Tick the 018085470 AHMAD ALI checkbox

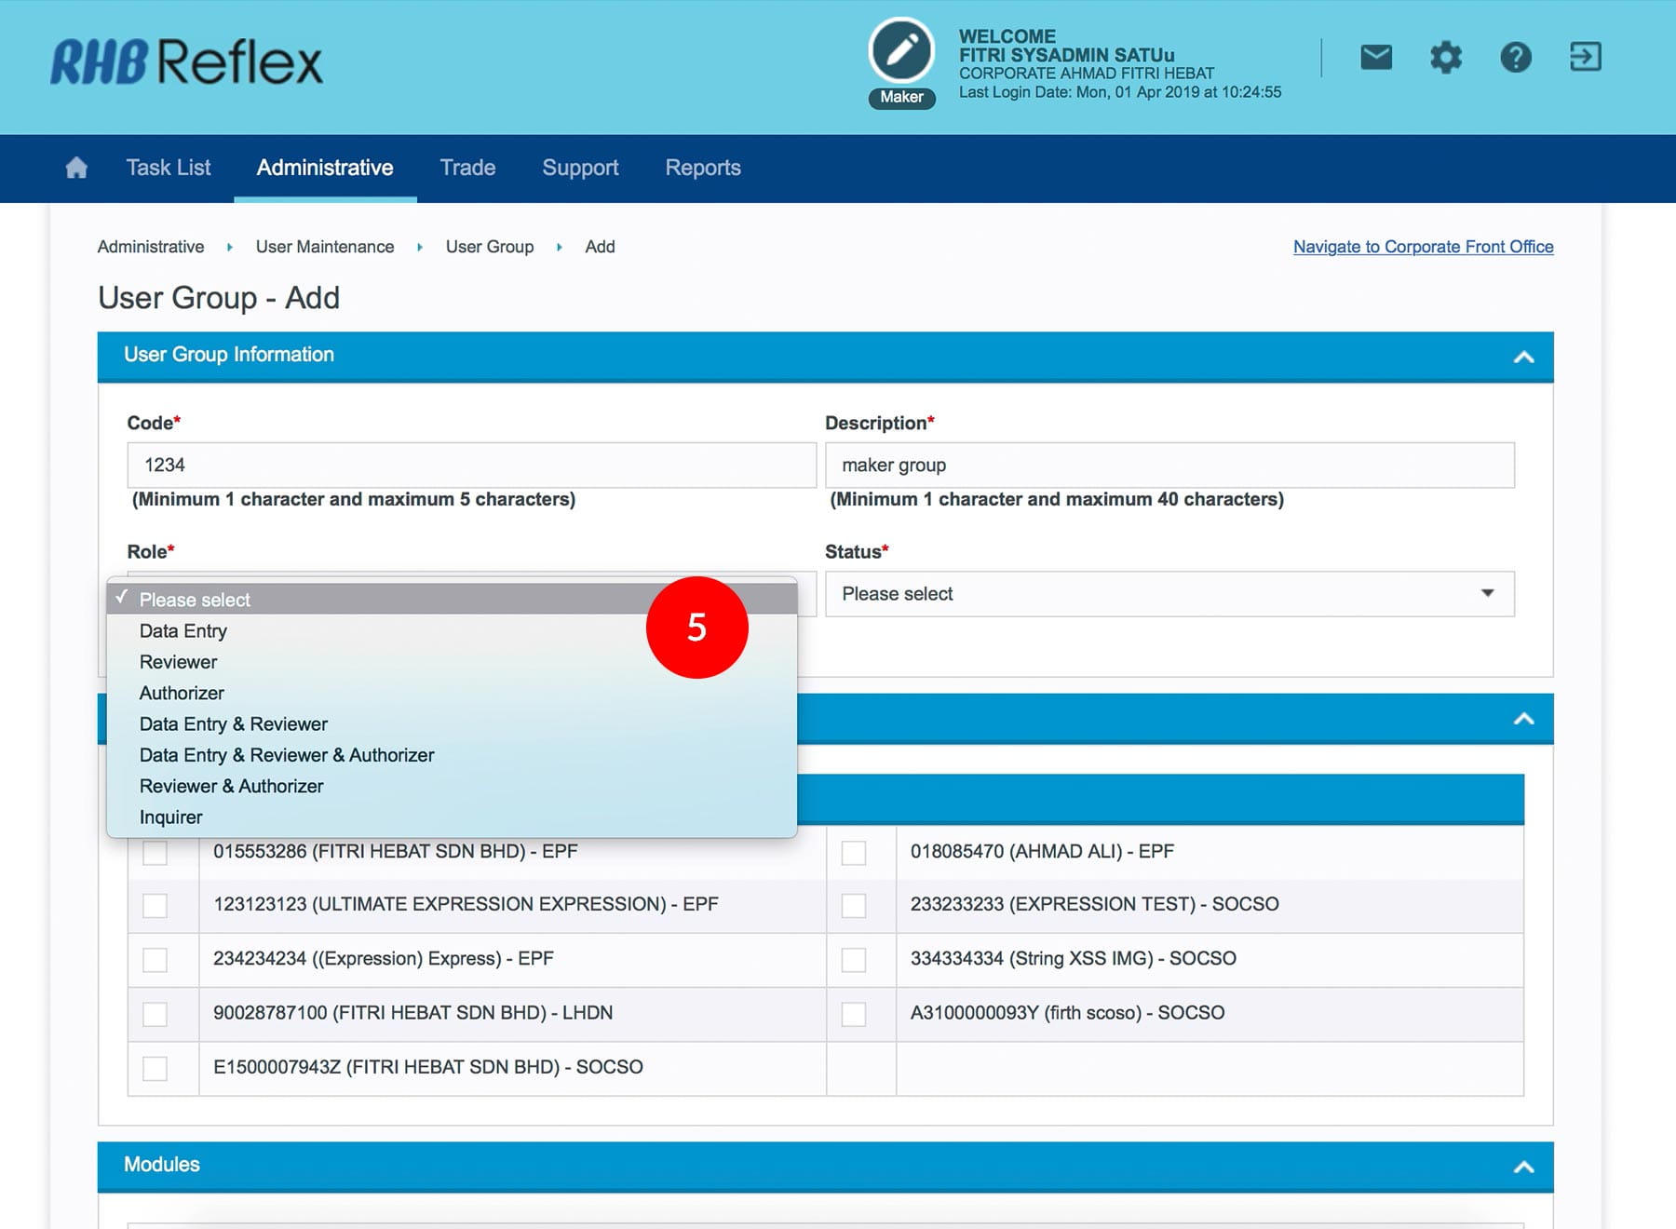(853, 852)
